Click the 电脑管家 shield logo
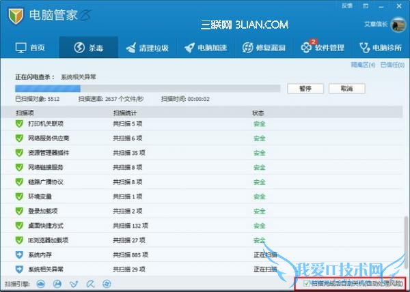The height and width of the screenshot is (292, 410). click(x=16, y=16)
